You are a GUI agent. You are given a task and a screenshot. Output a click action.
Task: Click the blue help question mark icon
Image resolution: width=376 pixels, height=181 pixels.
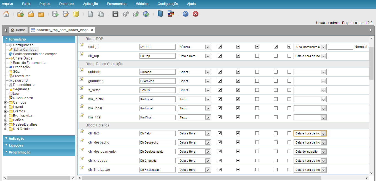186,14
